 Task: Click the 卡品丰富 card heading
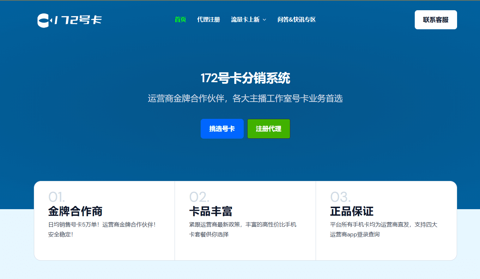pyautogui.click(x=211, y=211)
